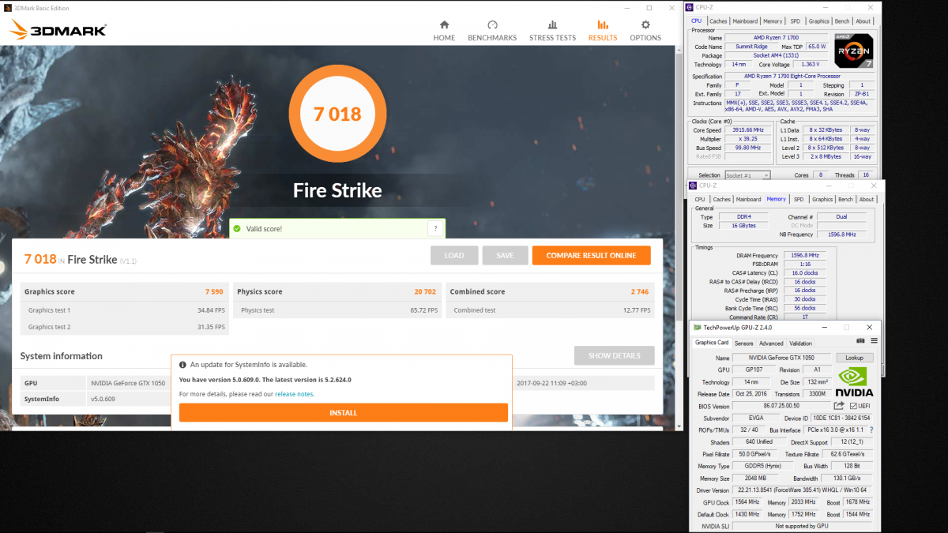Screen dimensions: 948x533
Task: Click the Combined score value 2 746
Action: point(640,292)
